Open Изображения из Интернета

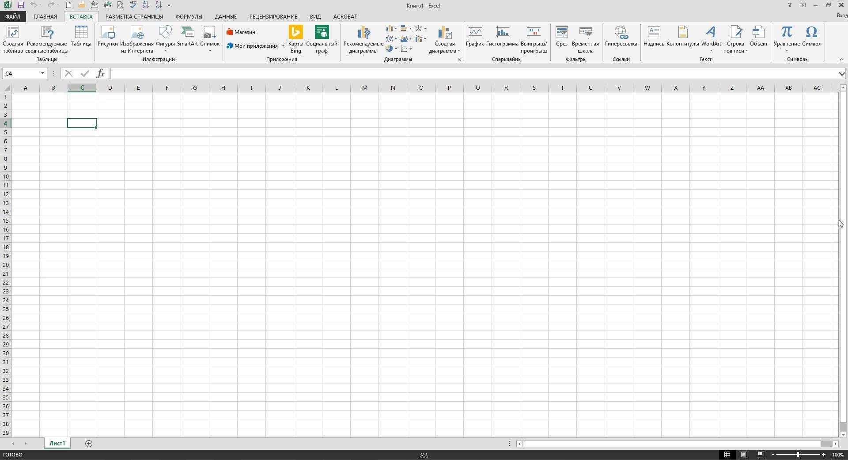[x=137, y=40]
